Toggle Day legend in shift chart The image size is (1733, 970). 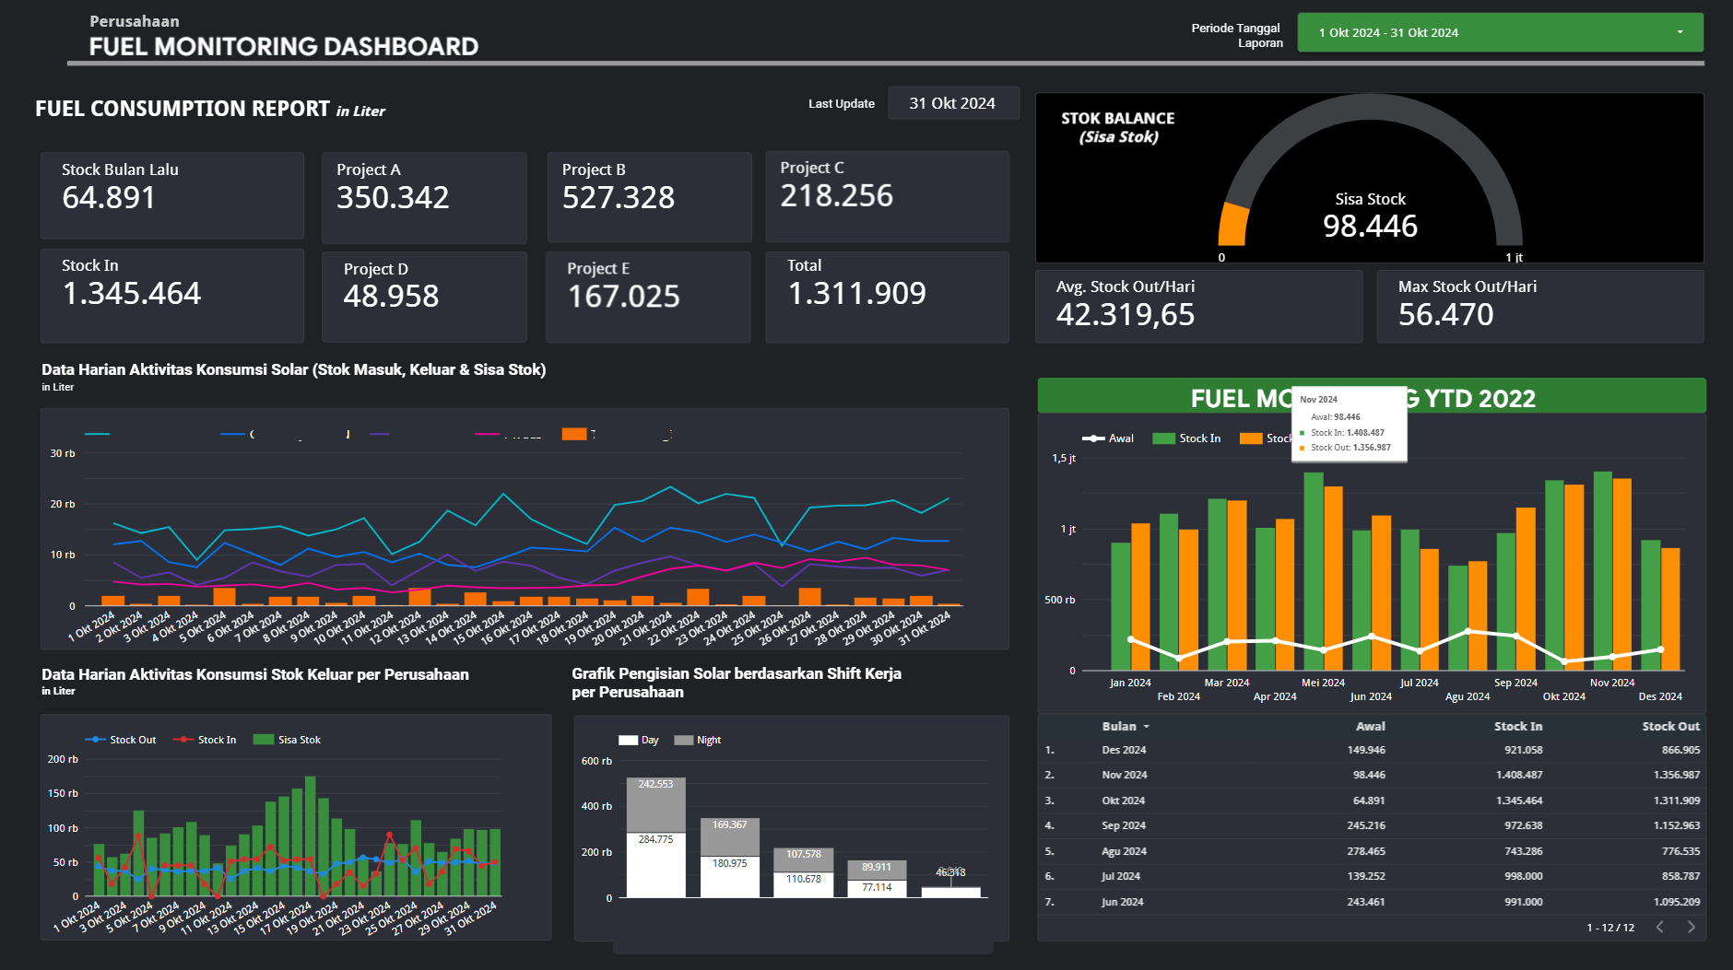[638, 740]
